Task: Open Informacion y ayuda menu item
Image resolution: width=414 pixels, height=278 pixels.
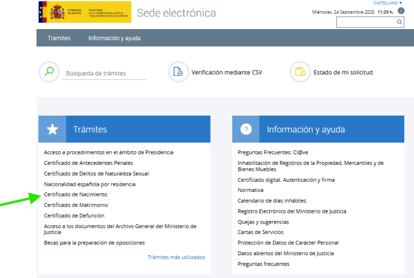Action: point(114,38)
